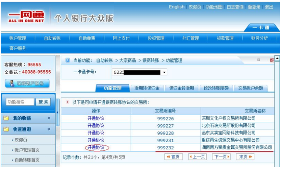Go to 欢迎页 in the top links
283x170 pixels.
point(195,7)
